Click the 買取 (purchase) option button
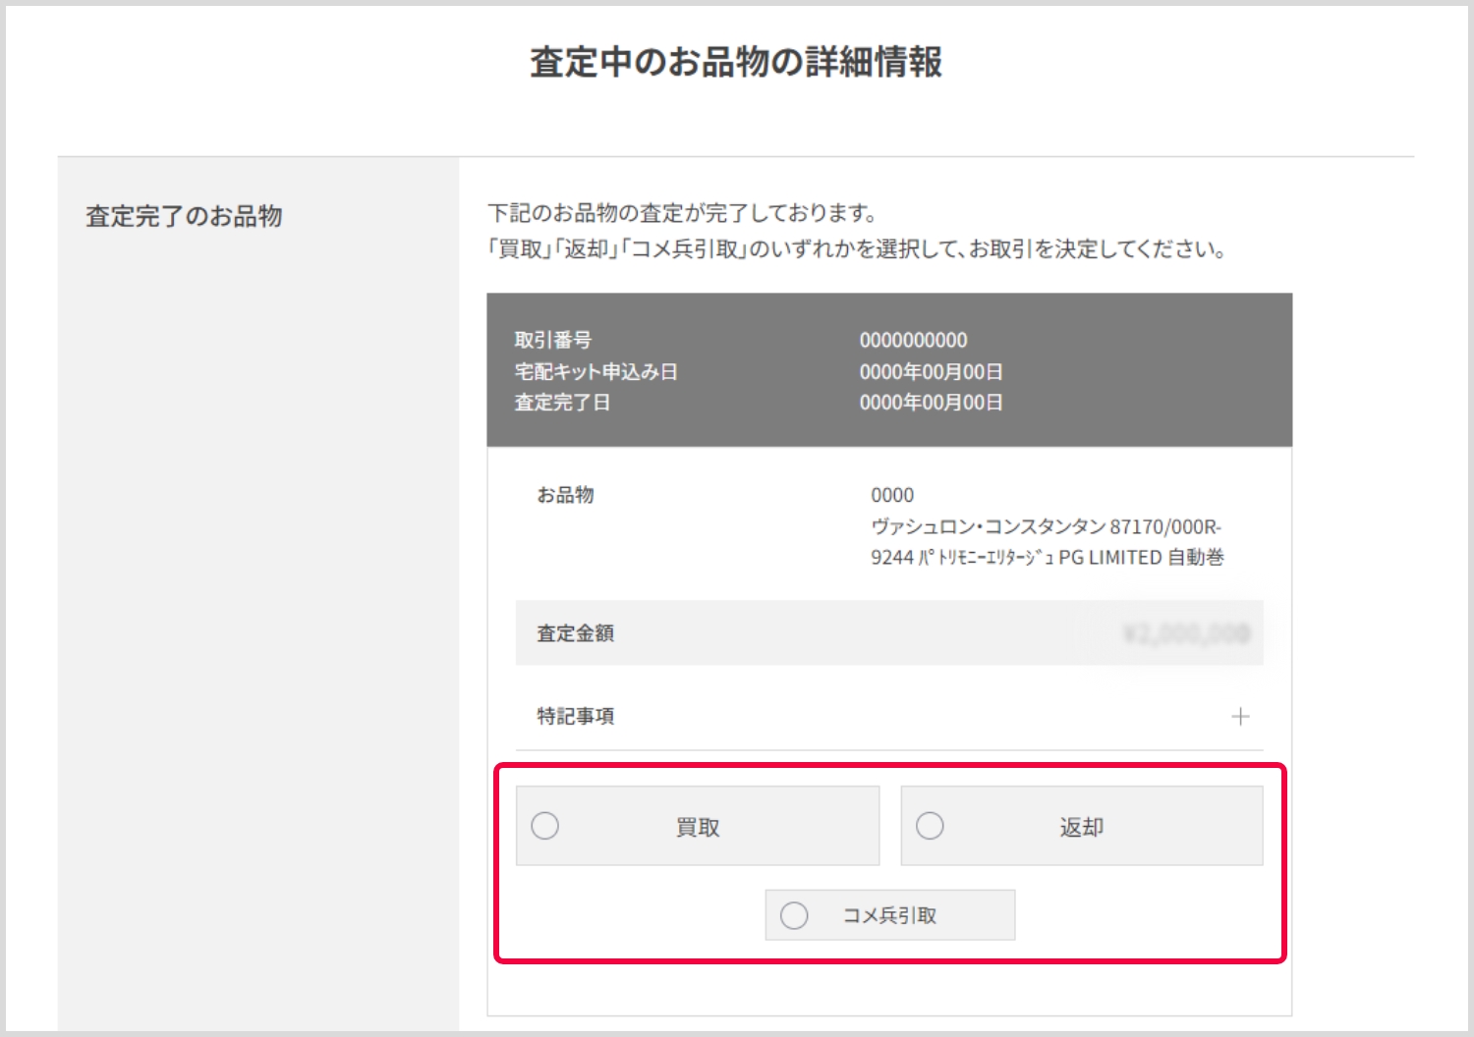 point(698,826)
